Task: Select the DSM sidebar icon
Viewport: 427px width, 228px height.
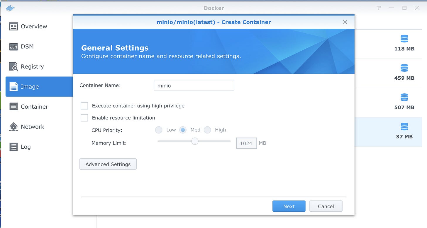Action: pos(13,47)
